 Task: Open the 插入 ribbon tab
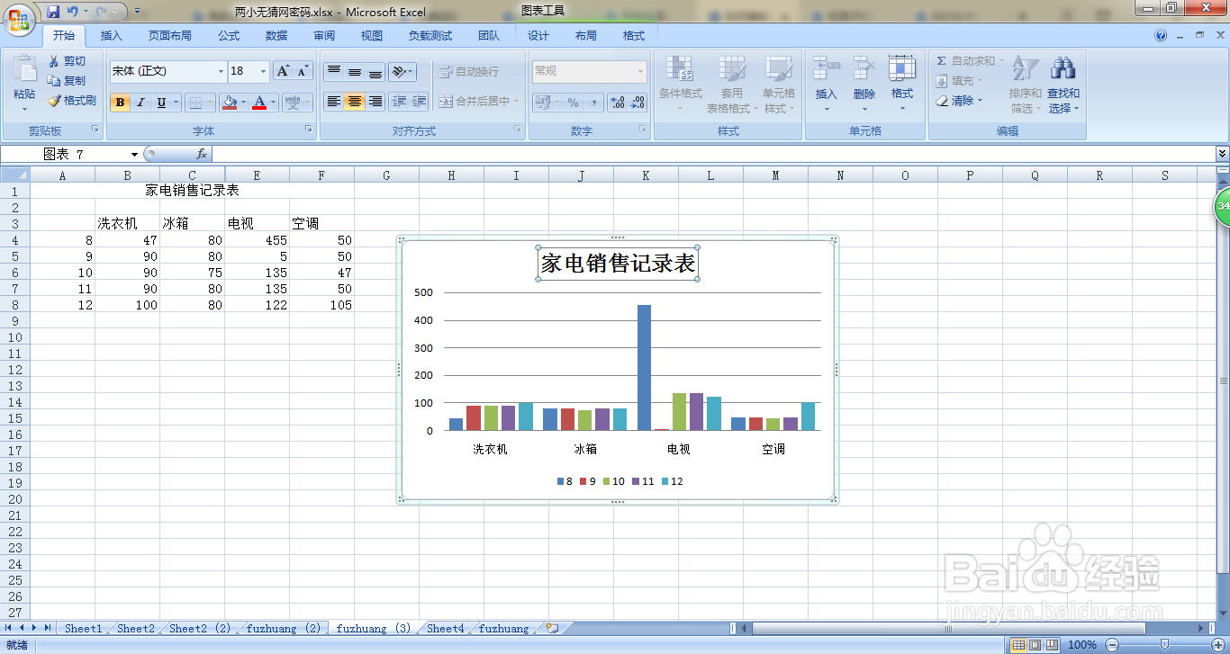tap(111, 35)
